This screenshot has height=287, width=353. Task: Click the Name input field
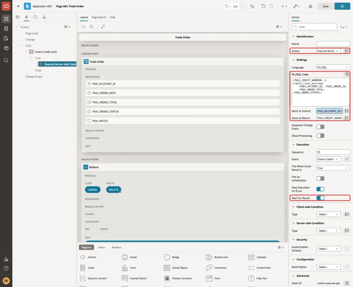pyautogui.click(x=333, y=44)
